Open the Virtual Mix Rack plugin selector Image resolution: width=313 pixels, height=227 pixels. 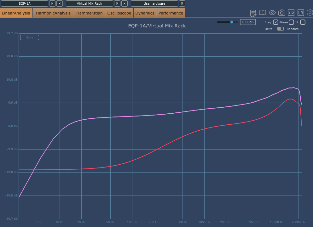pos(89,3)
